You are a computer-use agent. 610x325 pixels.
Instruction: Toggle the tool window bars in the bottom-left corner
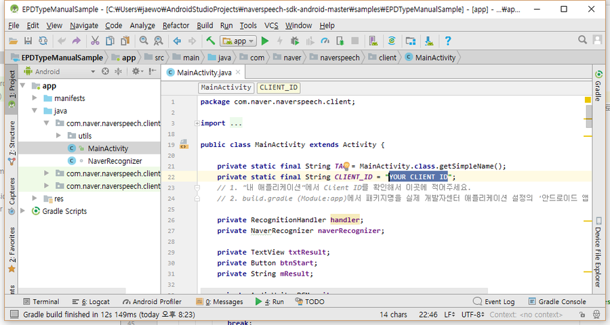coord(14,314)
